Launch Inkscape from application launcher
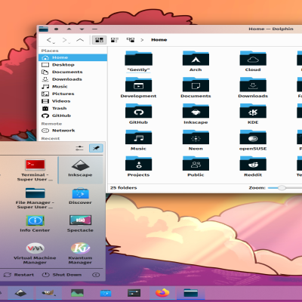The height and width of the screenshot is (302, 302). 80,170
